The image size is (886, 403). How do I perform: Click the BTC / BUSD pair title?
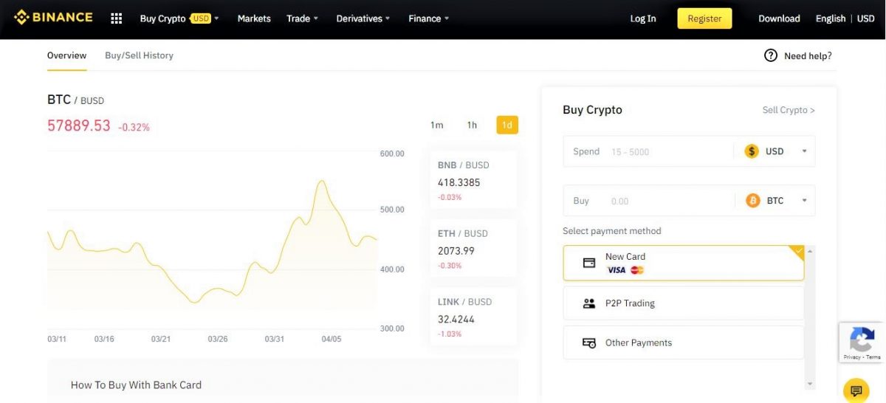75,100
